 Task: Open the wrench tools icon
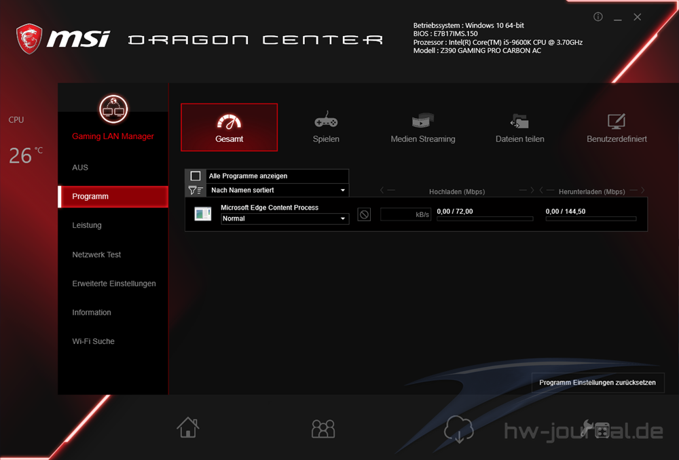(595, 429)
